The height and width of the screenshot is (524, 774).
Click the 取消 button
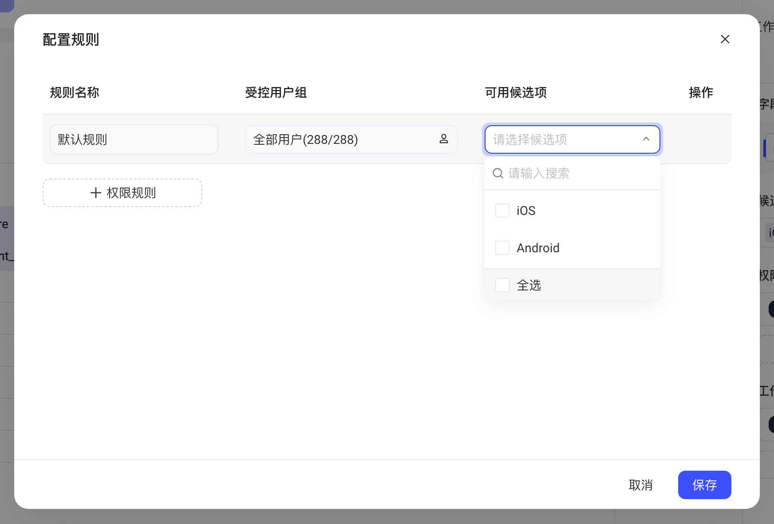[641, 485]
